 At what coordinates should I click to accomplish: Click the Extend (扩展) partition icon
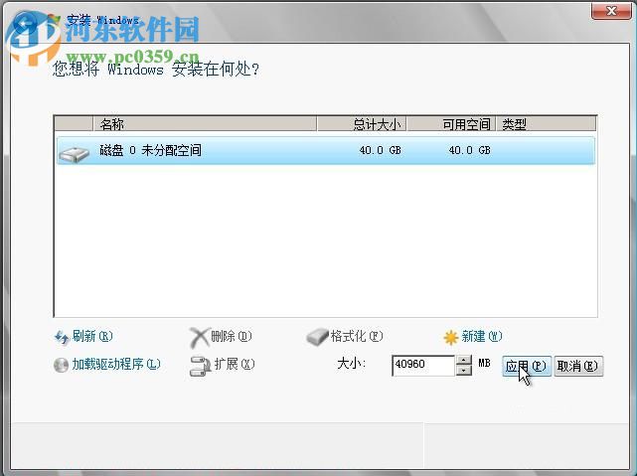[x=200, y=366]
